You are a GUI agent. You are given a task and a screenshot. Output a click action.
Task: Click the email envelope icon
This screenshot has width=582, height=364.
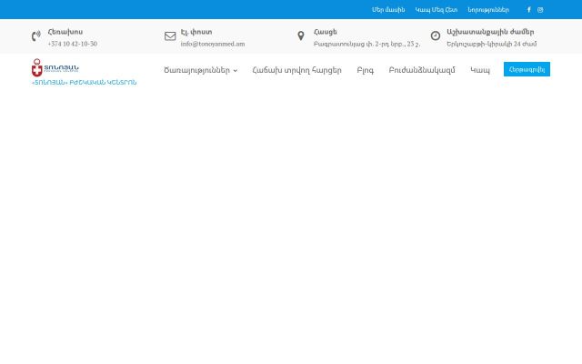(170, 36)
